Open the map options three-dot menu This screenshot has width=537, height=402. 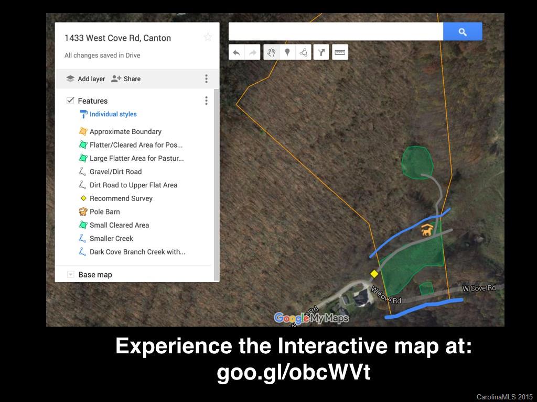coord(206,79)
